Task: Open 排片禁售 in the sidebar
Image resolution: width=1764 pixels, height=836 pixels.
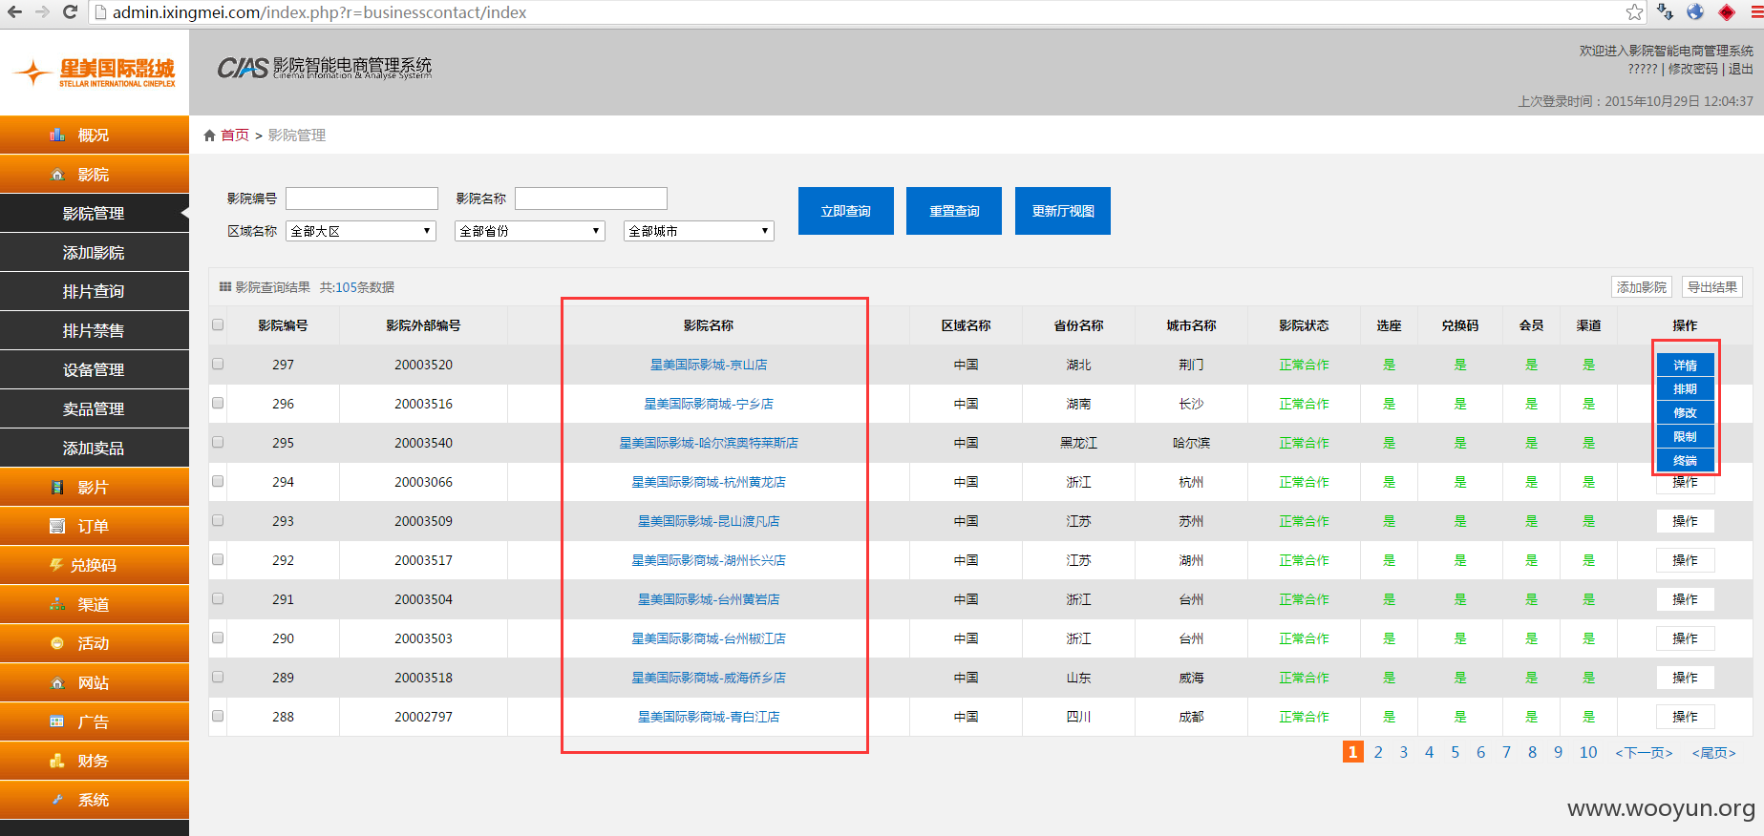Action: pos(95,330)
